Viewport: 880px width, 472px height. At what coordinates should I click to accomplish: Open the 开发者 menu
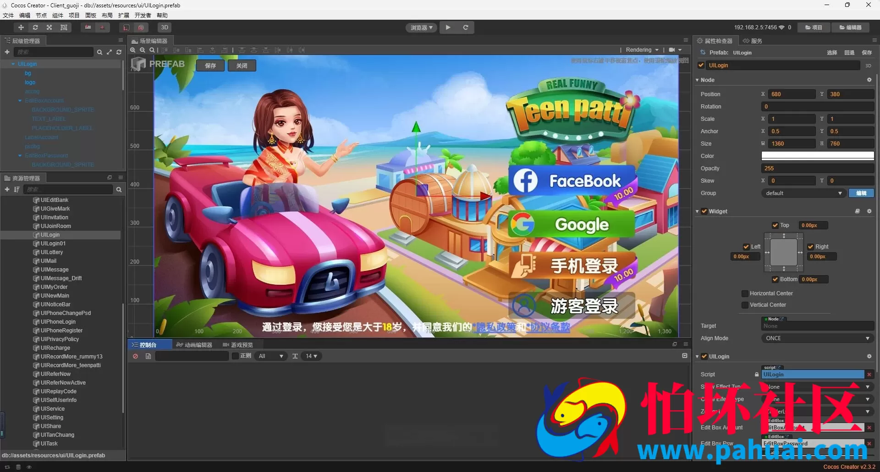click(x=143, y=16)
